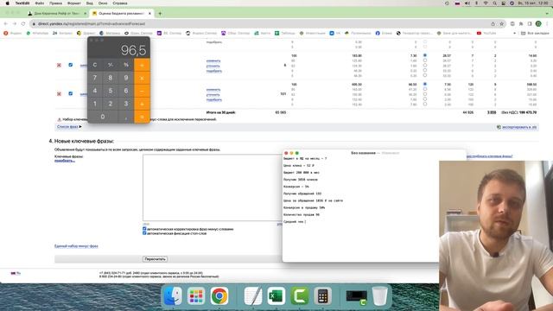
Task: Click the Средний чек line in TextEdit
Action: [295, 222]
